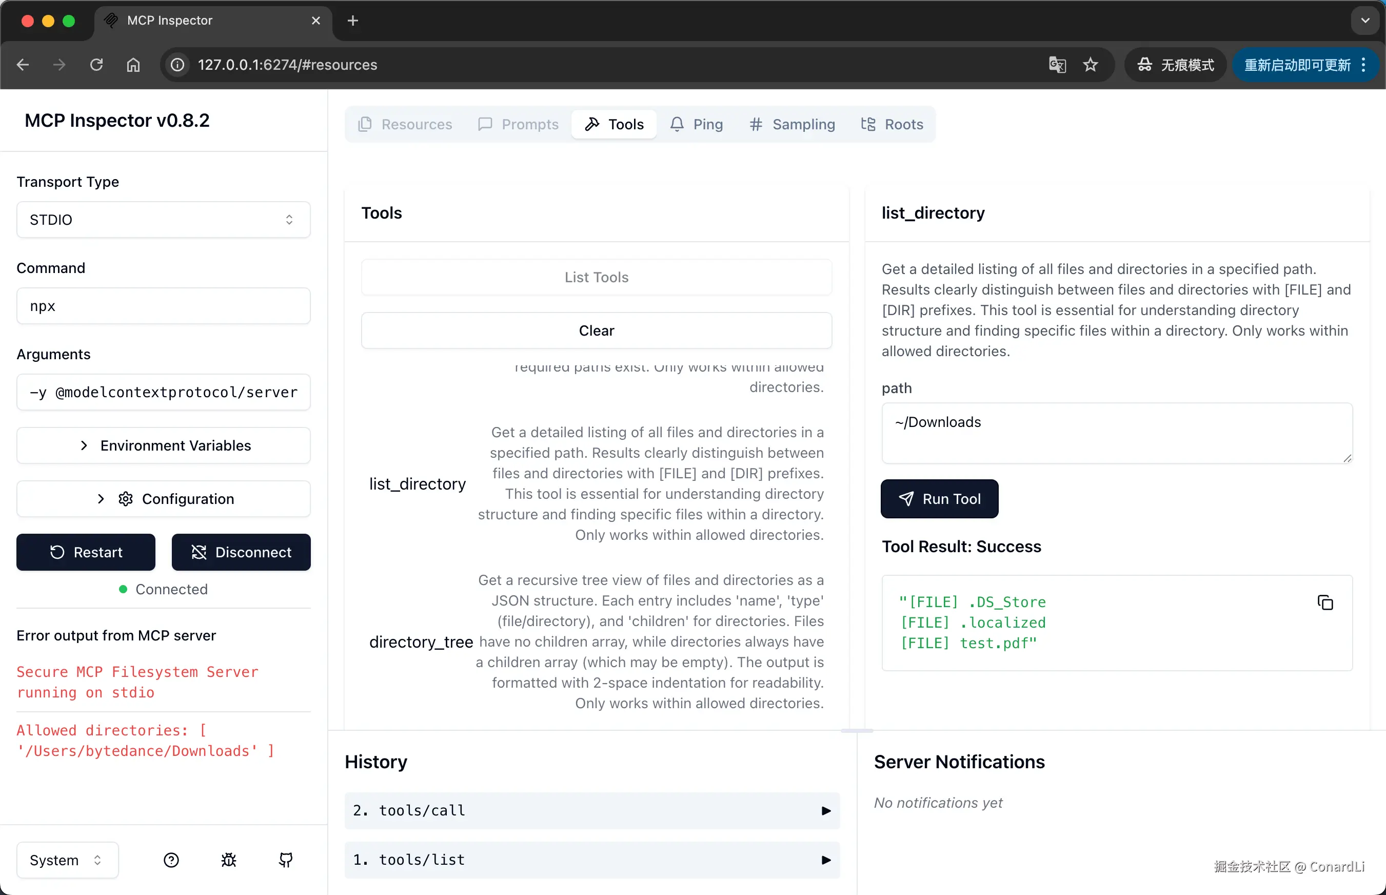This screenshot has height=895, width=1386.
Task: Expand Environment Variables section
Action: [x=163, y=446]
